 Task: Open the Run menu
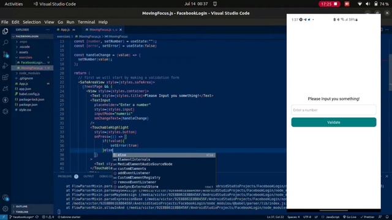click(x=70, y=22)
